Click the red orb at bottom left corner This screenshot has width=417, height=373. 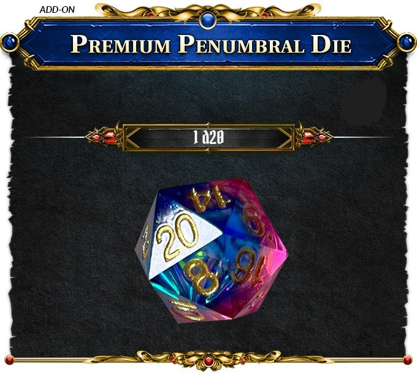pos(9,360)
